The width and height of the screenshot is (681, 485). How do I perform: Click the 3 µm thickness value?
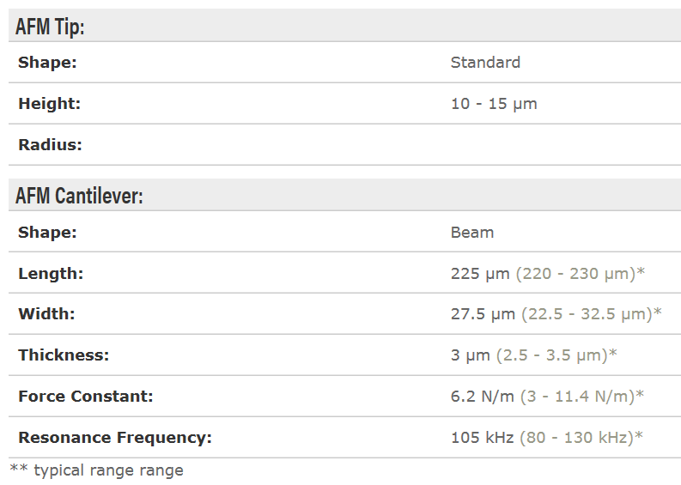471,355
